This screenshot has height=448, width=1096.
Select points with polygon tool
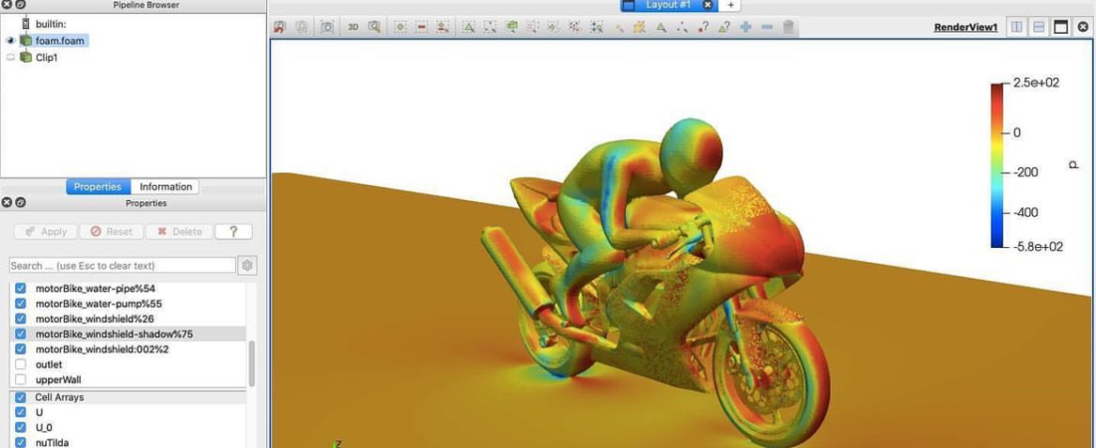(x=575, y=27)
